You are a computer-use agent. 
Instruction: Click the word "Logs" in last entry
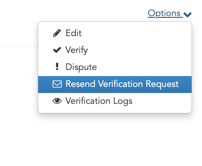pos(123,101)
